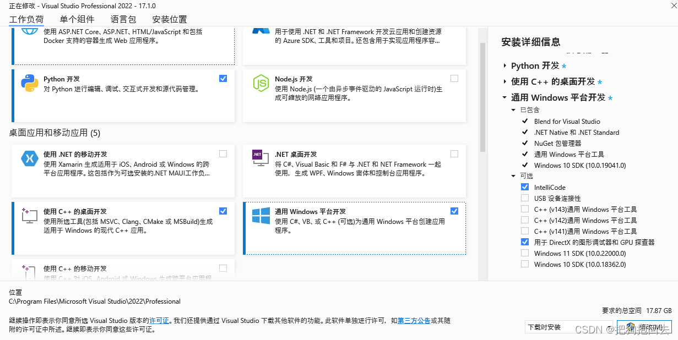Open the 下载时安装 install mode dropdown

click(569, 327)
